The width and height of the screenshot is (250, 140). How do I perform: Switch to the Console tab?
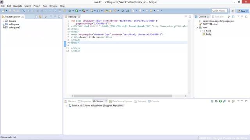click(154, 101)
